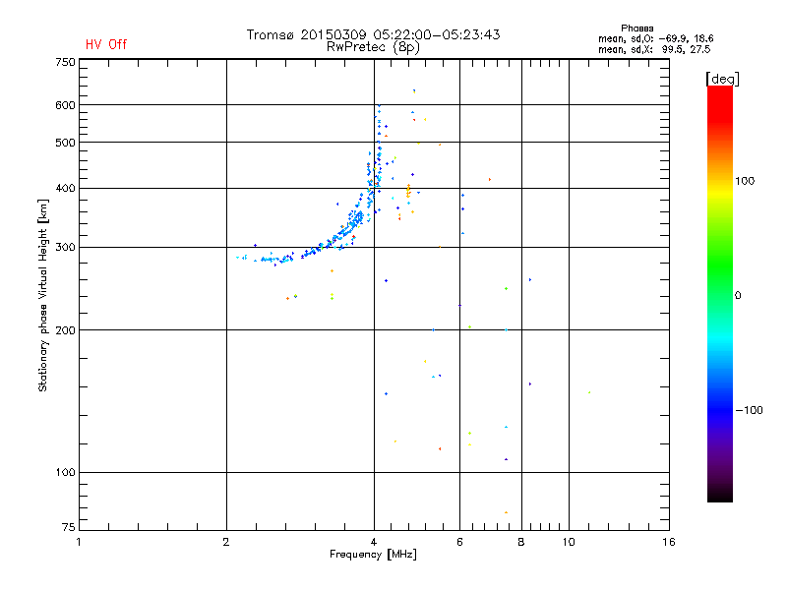This screenshot has height=590, width=787.
Task: Click the x-axis tick label '16'
Action: 669,542
